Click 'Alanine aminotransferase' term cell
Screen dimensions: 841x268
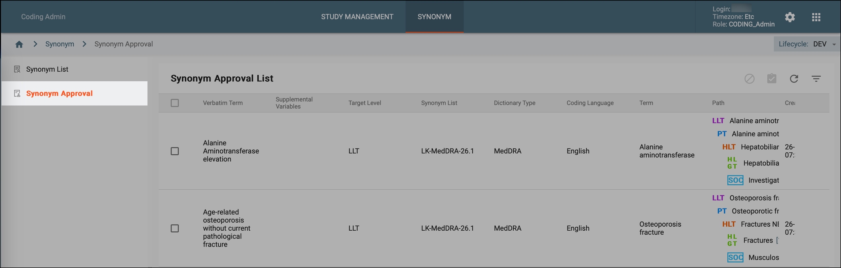tap(667, 151)
